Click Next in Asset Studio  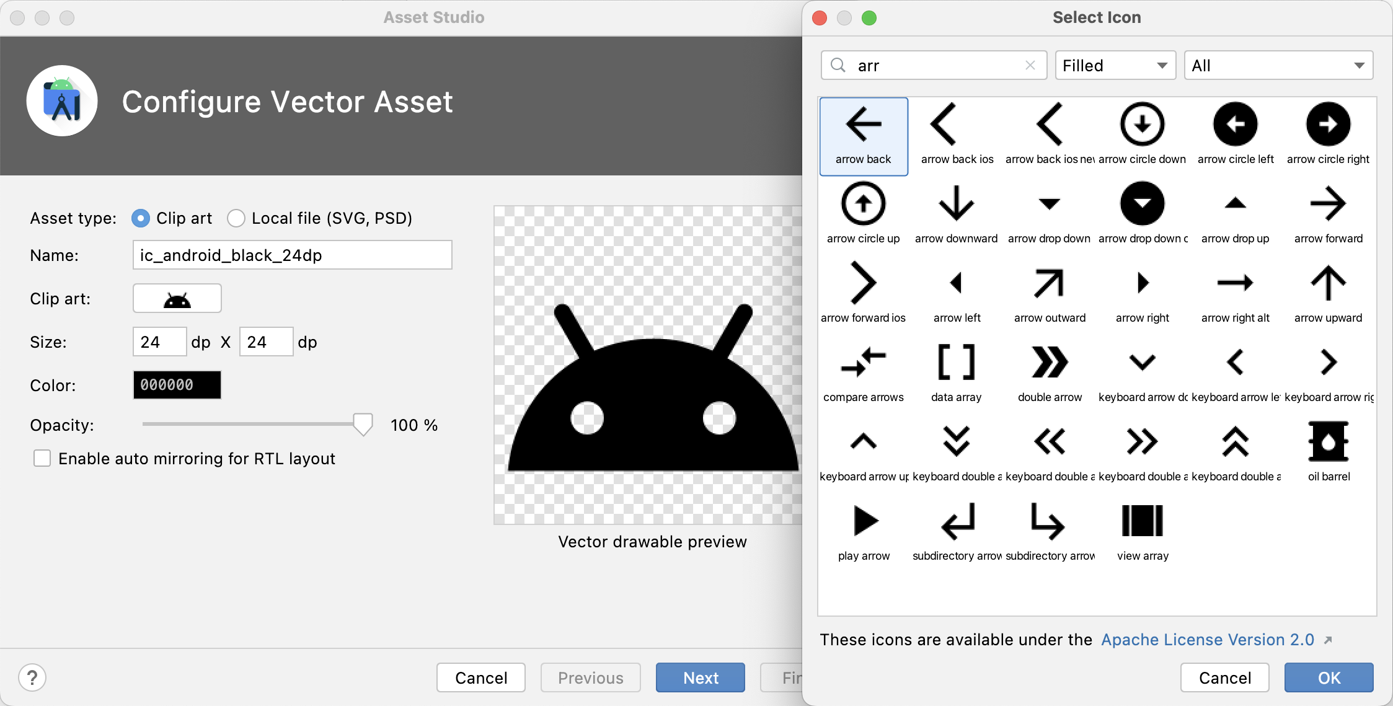pyautogui.click(x=701, y=677)
